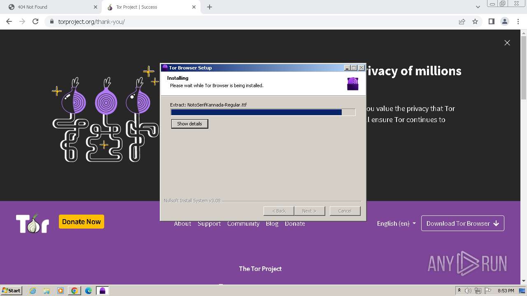Click the Donate Now button

tap(82, 222)
